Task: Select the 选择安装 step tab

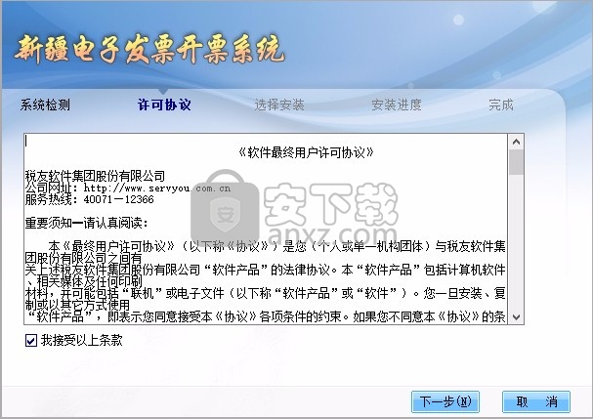Action: tap(279, 105)
